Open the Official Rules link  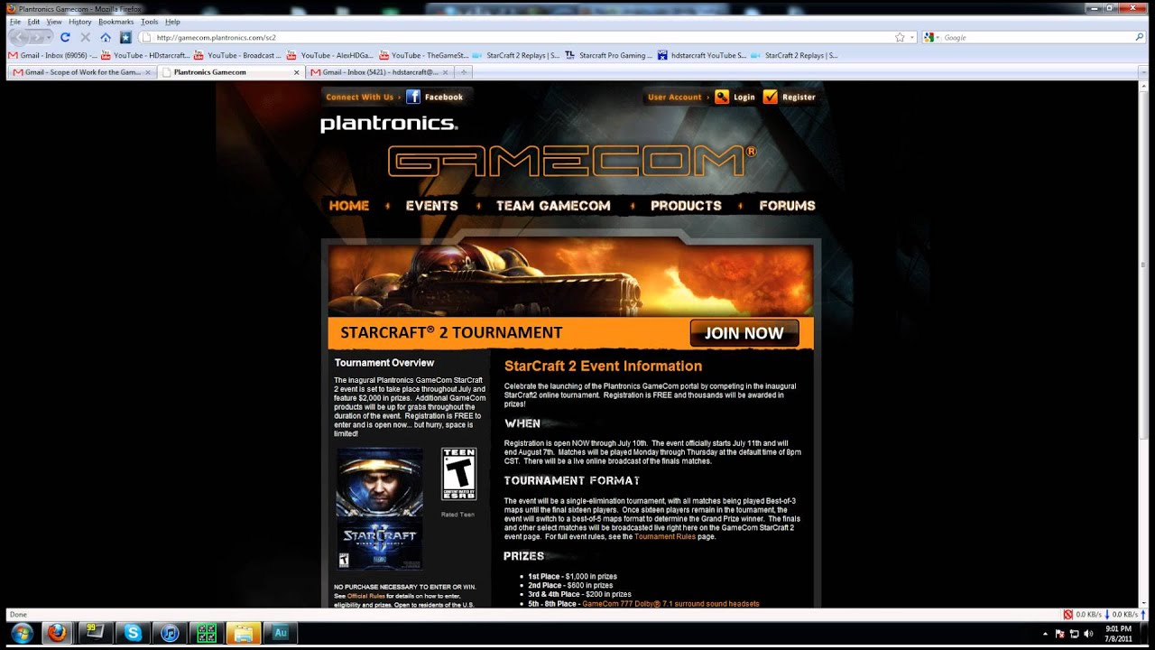(365, 596)
